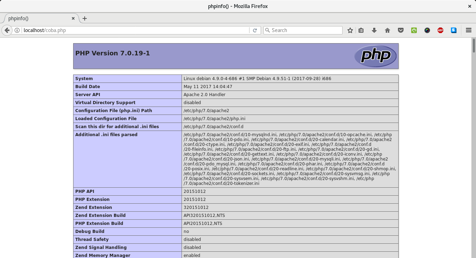Click the PHP logo image
Image resolution: width=476 pixels, height=258 pixels.
375,56
